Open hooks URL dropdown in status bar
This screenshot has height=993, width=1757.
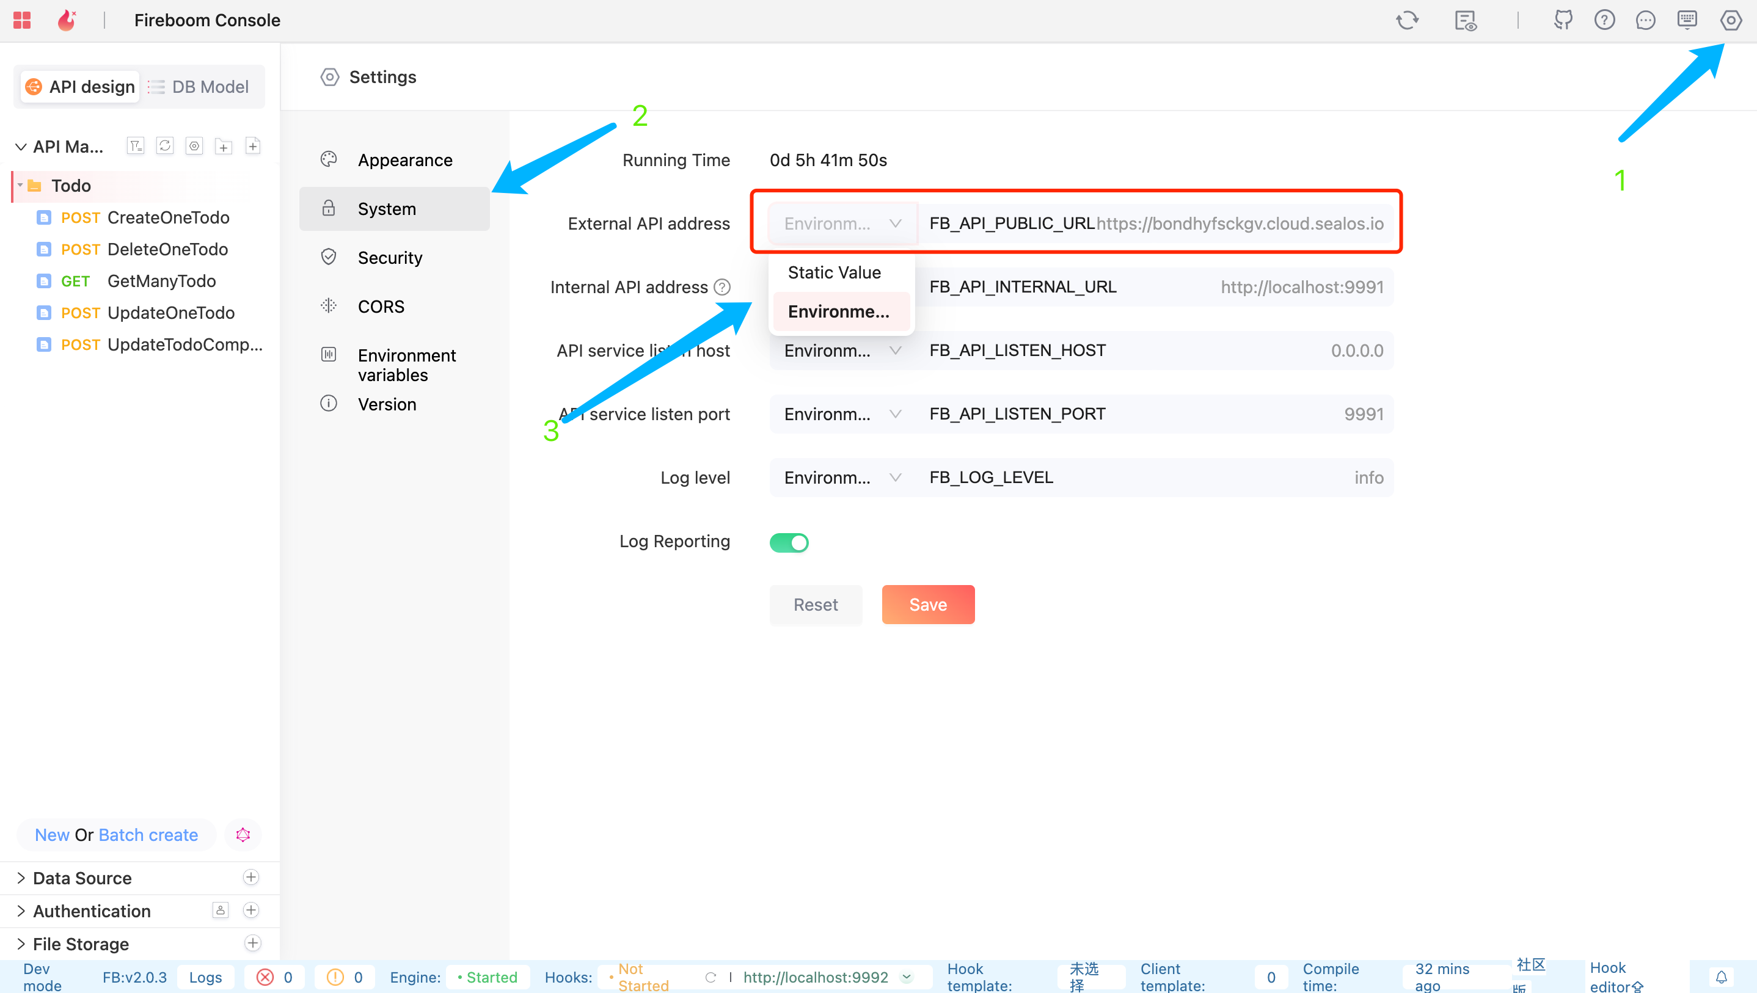coord(907,977)
